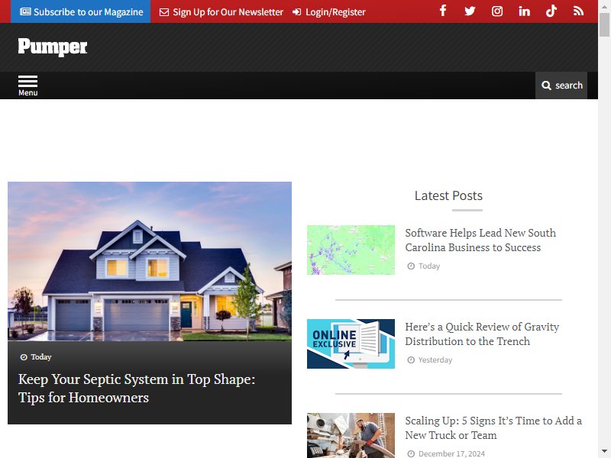Open 'Scaling Up: 5 Signs' post

point(493,427)
